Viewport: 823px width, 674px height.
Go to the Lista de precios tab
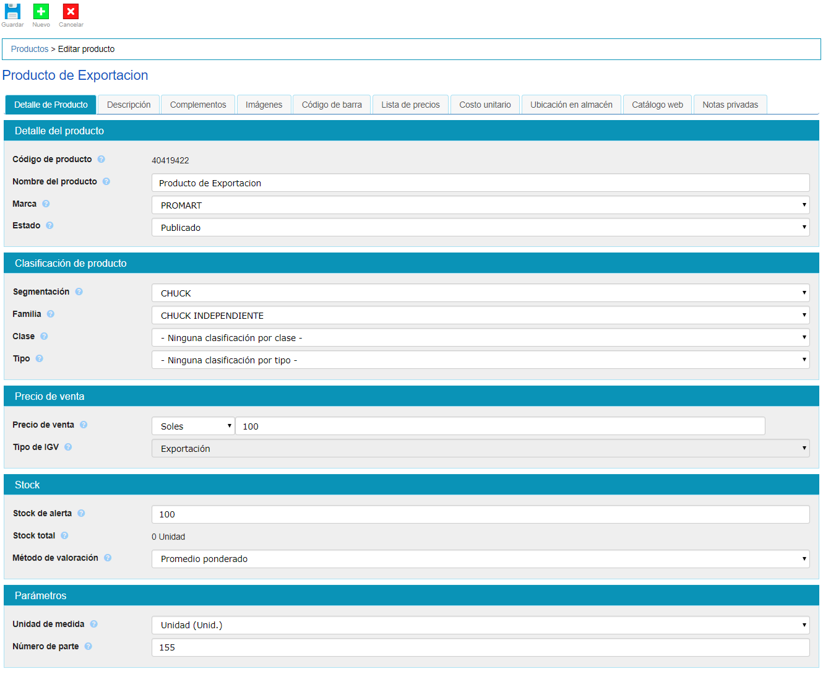[410, 105]
